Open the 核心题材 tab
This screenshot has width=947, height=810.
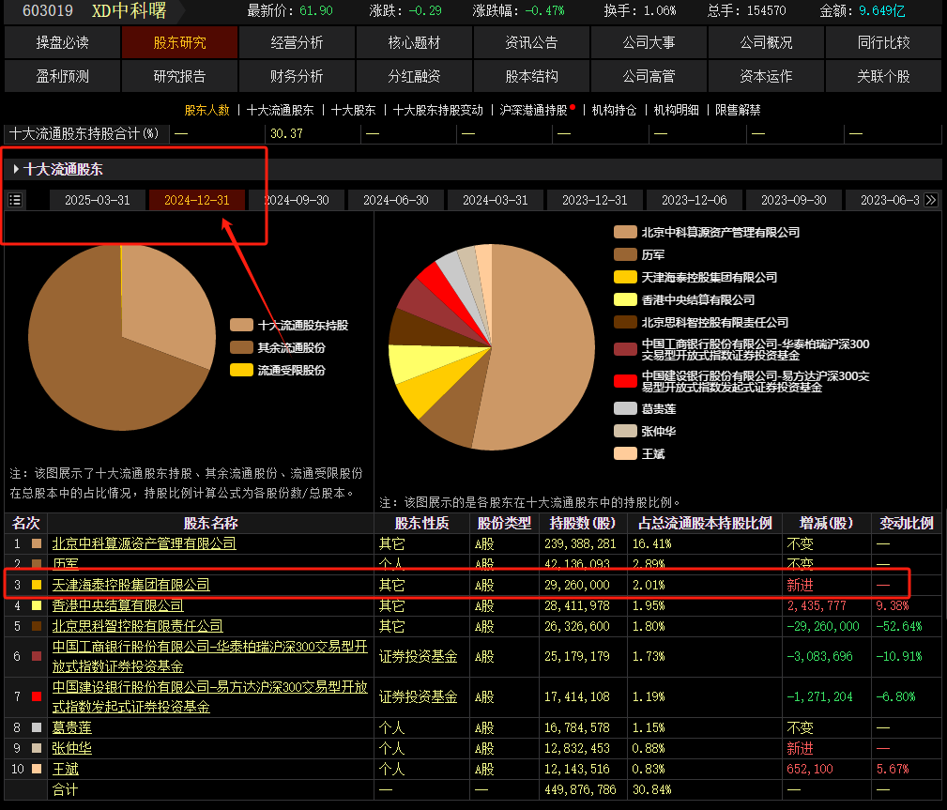tap(414, 43)
